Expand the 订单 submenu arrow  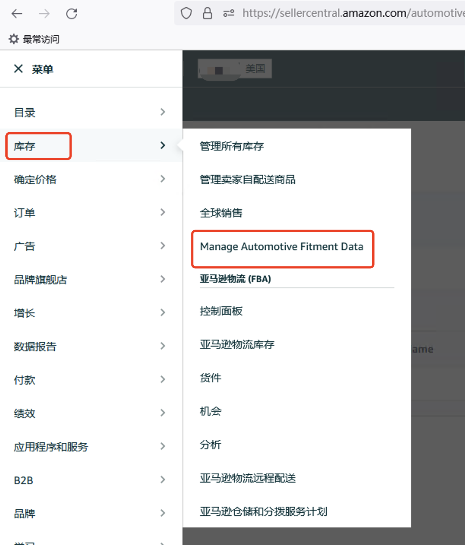click(x=163, y=212)
